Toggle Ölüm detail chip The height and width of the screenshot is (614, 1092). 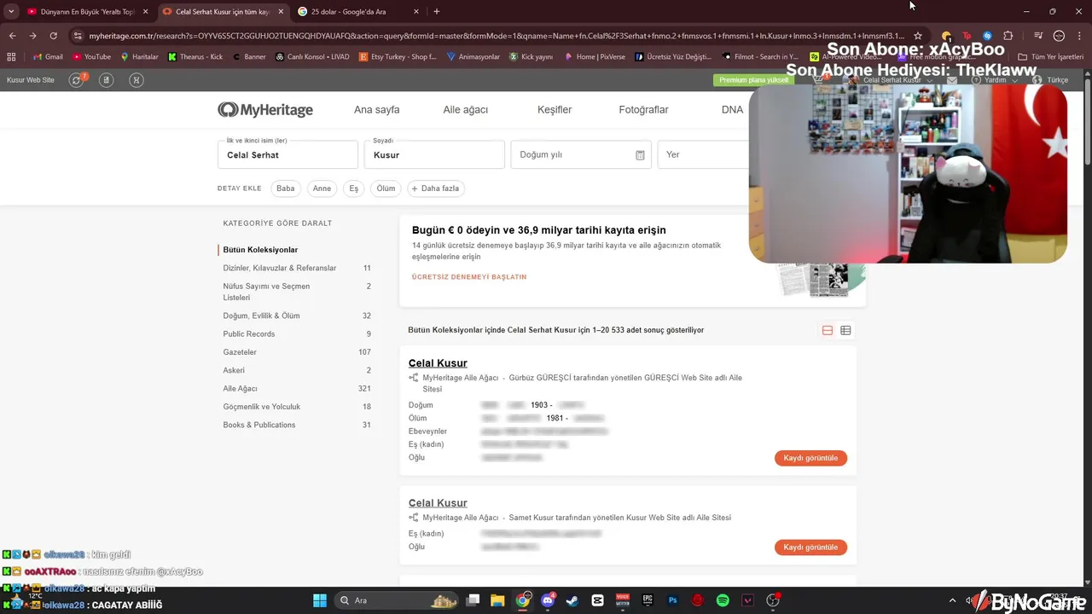click(386, 188)
